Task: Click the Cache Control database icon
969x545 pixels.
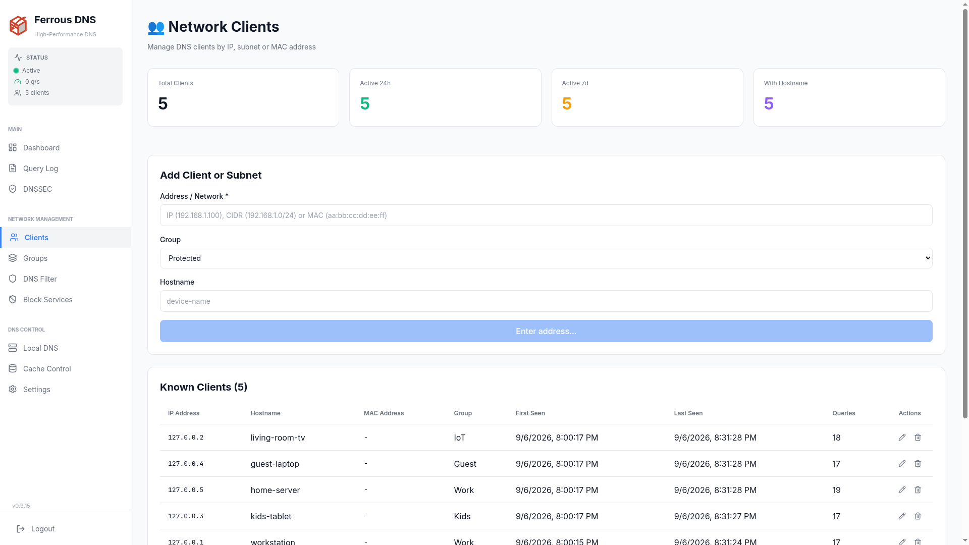Action: 13,368
